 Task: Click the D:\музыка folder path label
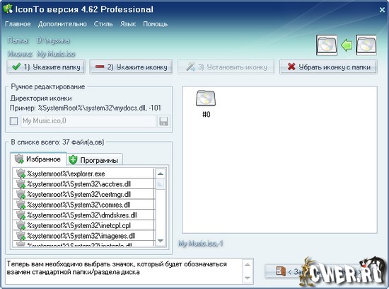coord(53,40)
